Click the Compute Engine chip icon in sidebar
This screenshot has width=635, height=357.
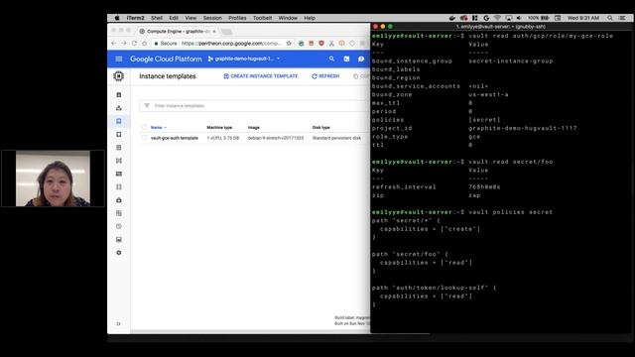click(119, 76)
